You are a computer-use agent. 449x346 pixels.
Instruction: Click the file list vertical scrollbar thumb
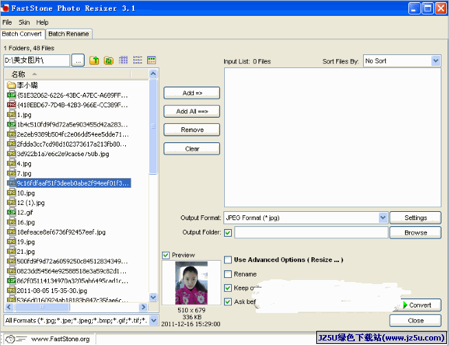pos(153,127)
